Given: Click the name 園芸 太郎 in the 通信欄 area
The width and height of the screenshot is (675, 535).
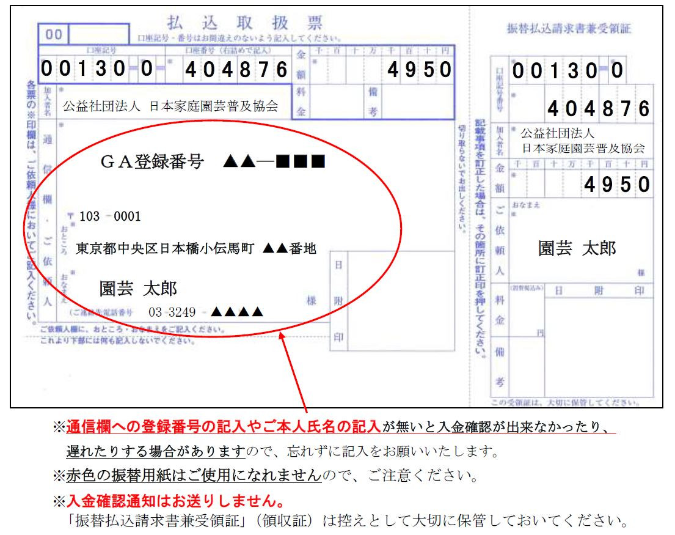Looking at the screenshot, I should [138, 289].
